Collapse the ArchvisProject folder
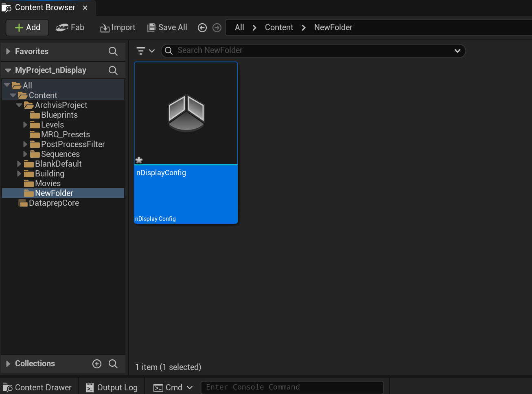The width and height of the screenshot is (532, 394). pos(19,105)
